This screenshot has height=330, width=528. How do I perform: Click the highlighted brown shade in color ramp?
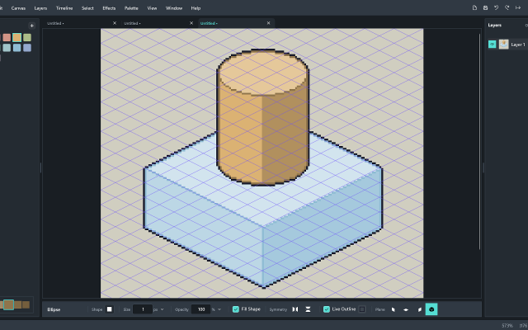coord(9,304)
